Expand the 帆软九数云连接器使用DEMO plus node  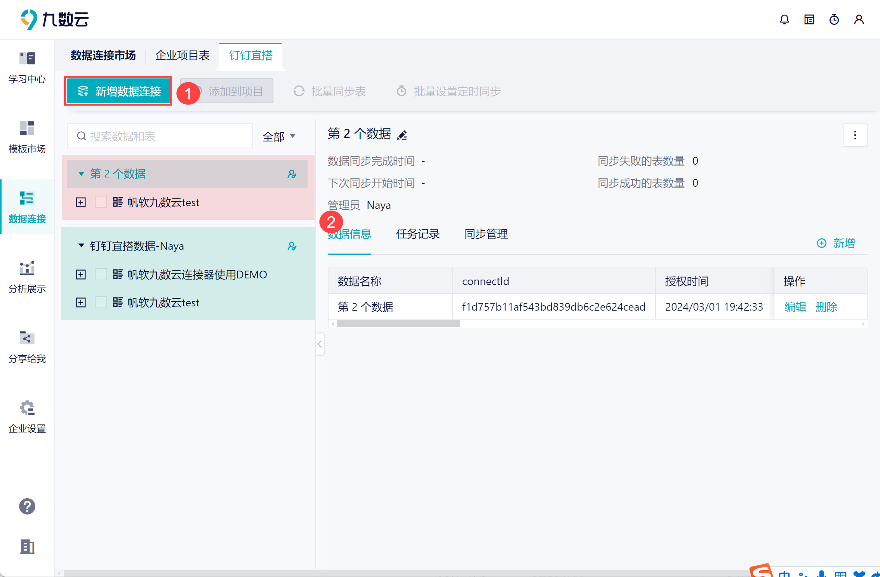(x=81, y=275)
